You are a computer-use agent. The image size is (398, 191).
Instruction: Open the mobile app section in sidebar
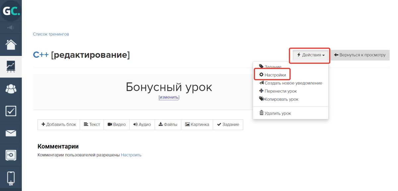coord(11,177)
